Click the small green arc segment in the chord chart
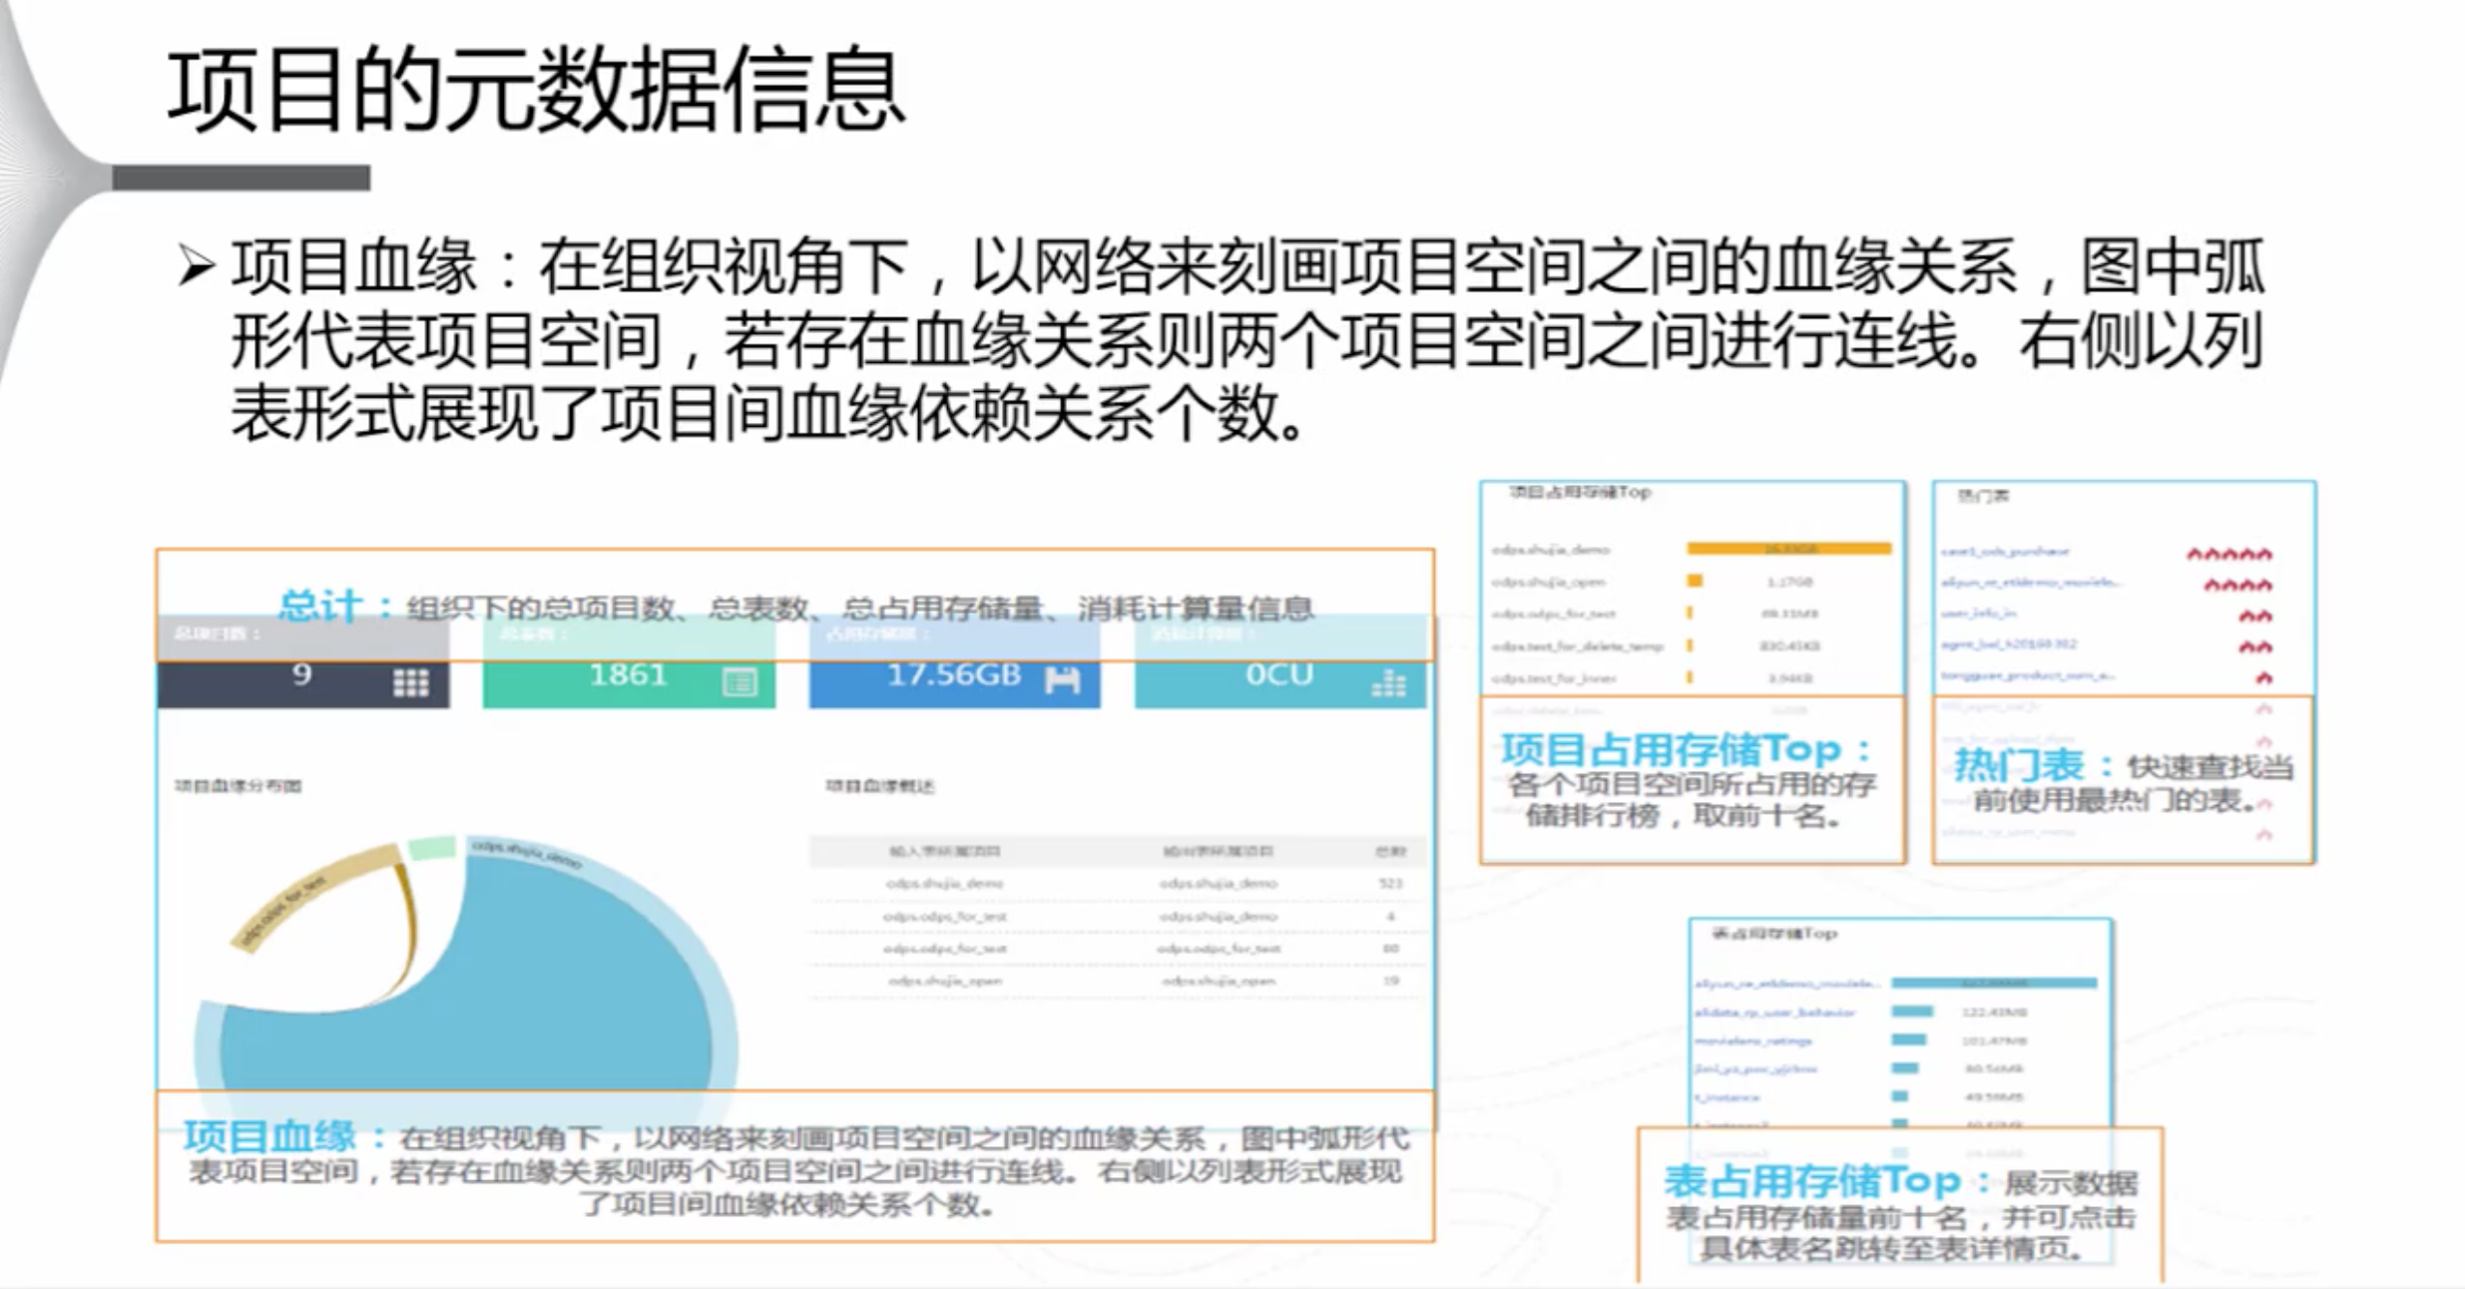The width and height of the screenshot is (2465, 1289). tap(432, 848)
